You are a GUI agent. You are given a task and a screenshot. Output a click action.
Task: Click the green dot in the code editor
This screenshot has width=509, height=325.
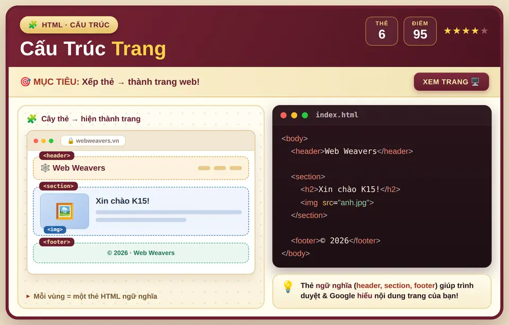[305, 115]
